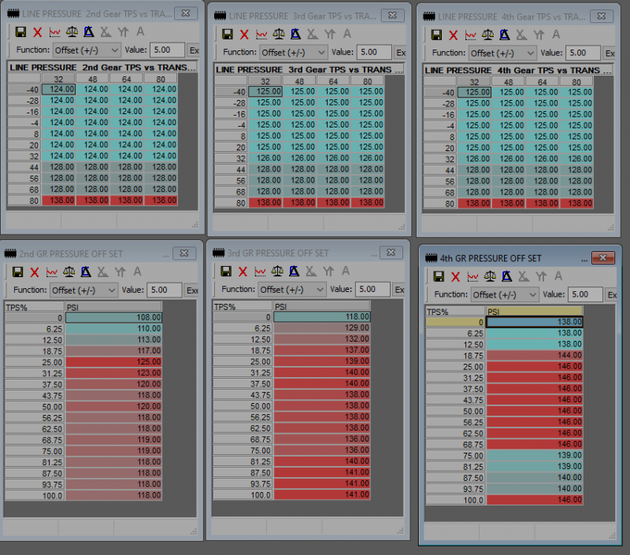
Task: Click the red X icon in 3rd Gear line pressure window
Action: 244,35
